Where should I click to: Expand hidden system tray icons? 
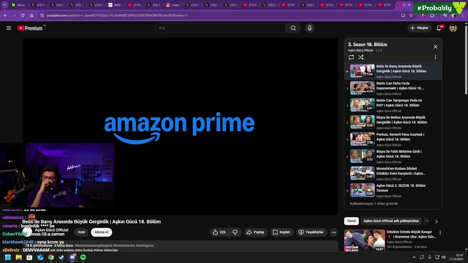tap(414, 257)
